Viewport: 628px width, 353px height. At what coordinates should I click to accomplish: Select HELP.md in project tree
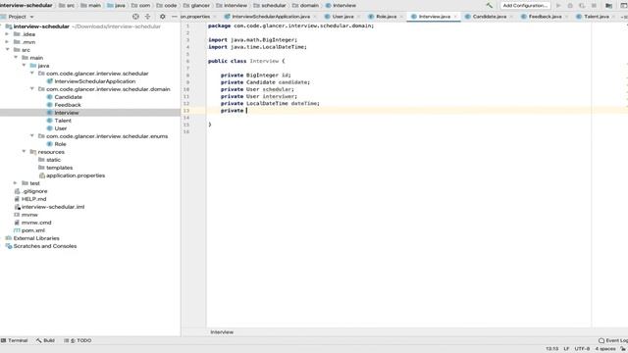(33, 199)
